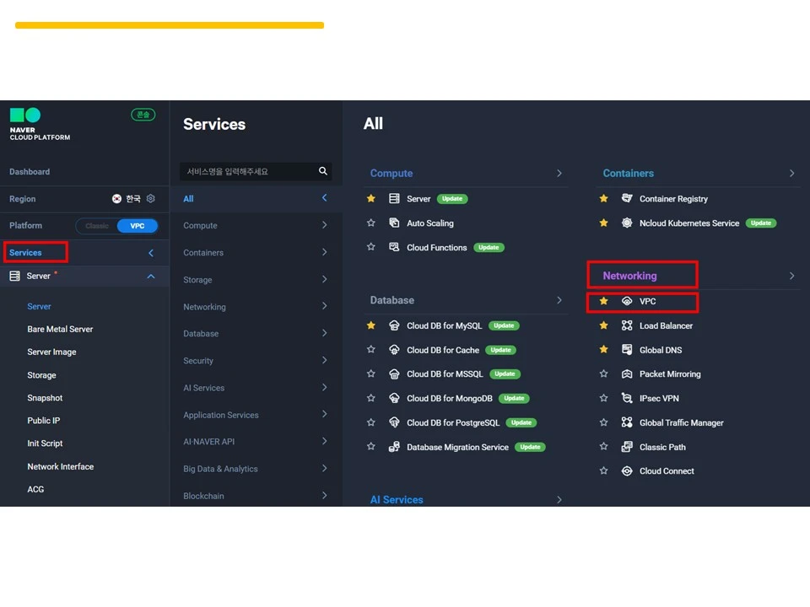The image size is (810, 607).
Task: Expand the Compute category header arrow
Action: pyautogui.click(x=559, y=174)
